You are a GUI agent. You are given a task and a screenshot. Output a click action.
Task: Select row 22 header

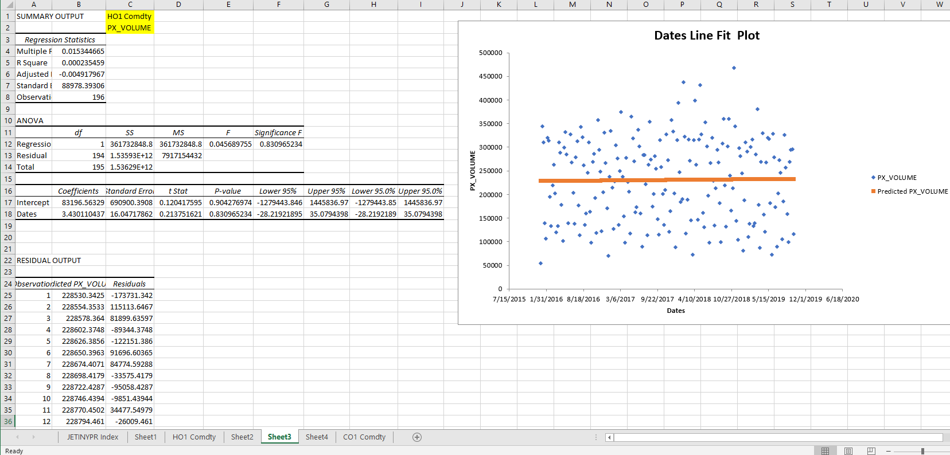click(7, 261)
